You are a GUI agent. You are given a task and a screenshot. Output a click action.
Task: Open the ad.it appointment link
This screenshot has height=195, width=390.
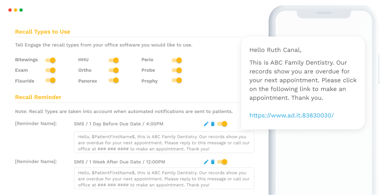click(x=291, y=115)
